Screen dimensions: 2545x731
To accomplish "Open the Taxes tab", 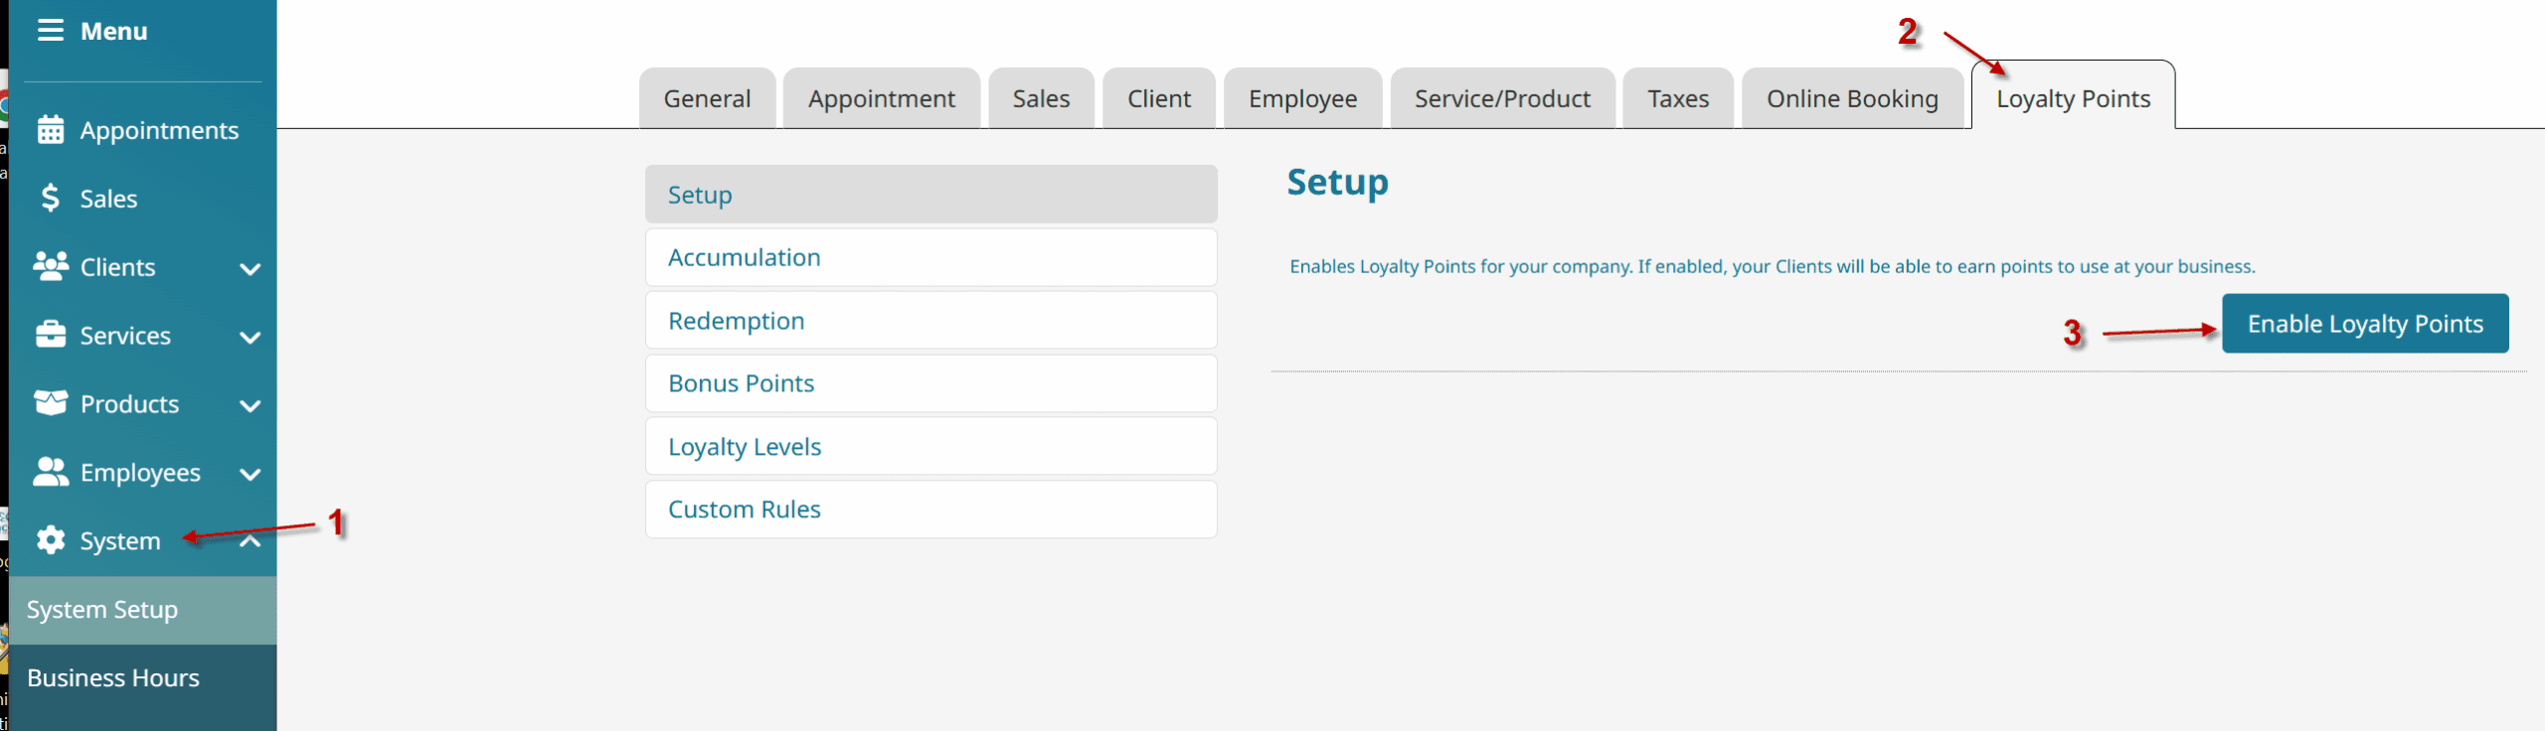I will tap(1677, 99).
